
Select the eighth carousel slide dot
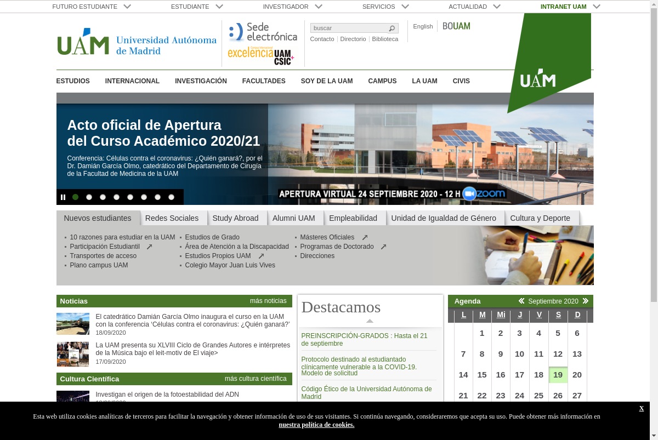pyautogui.click(x=171, y=197)
